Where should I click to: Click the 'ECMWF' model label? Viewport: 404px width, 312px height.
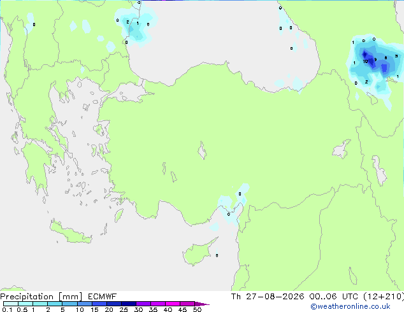tap(103, 297)
